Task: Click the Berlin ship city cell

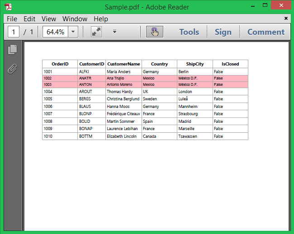Action: (195, 72)
